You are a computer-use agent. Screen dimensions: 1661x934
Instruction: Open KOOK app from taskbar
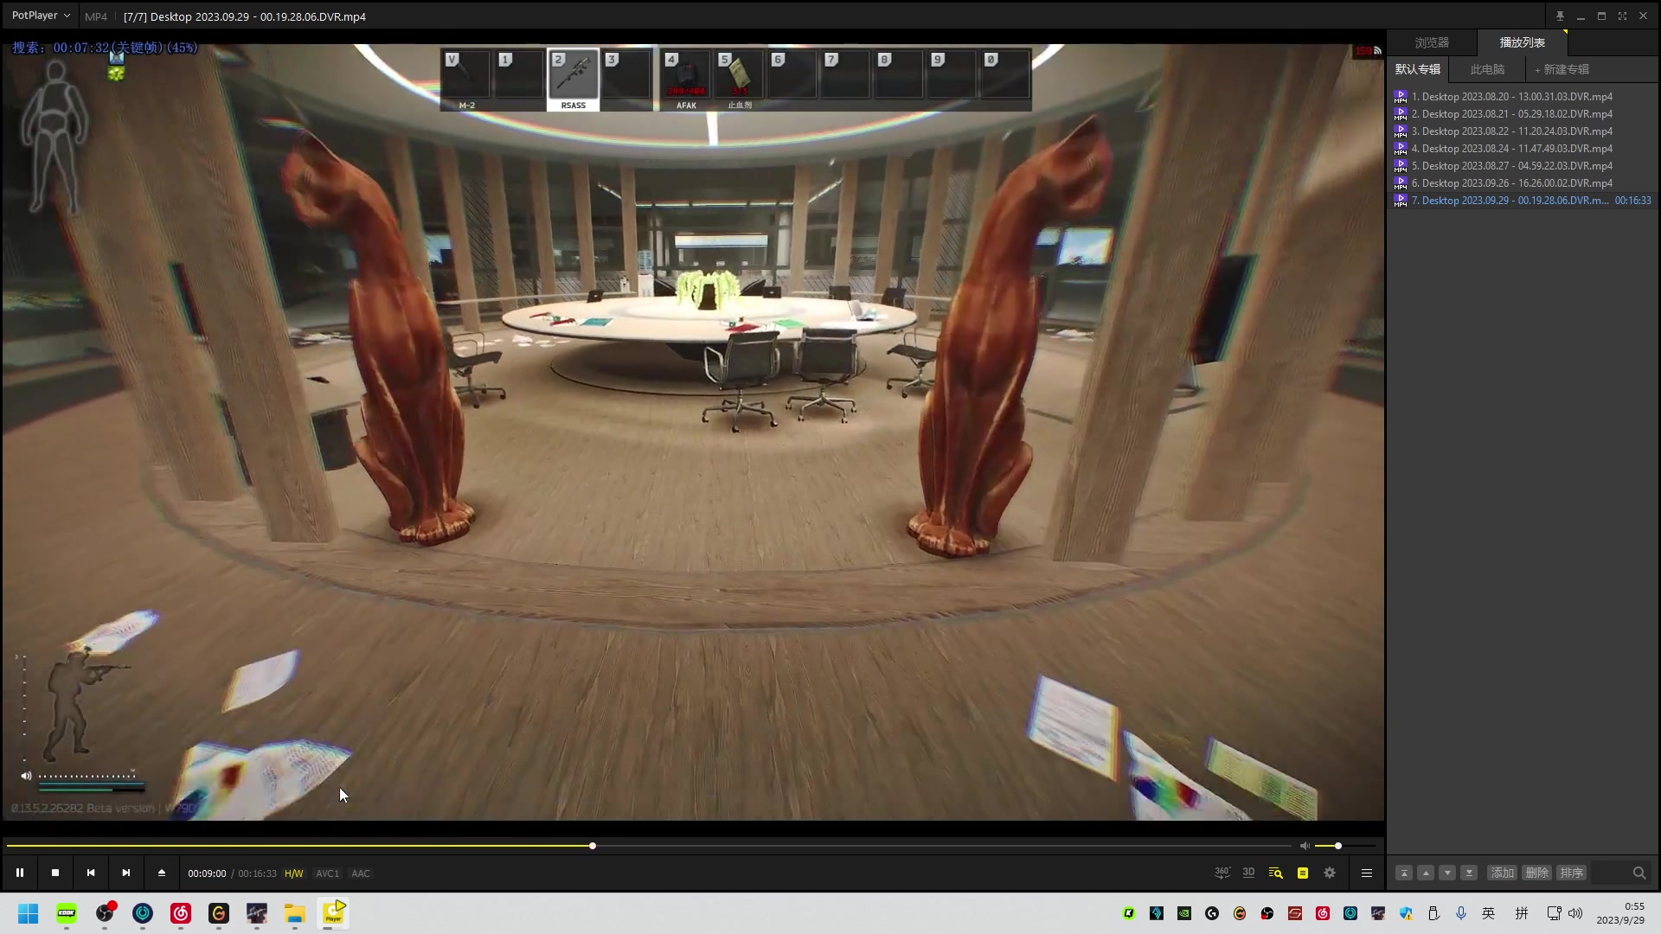[x=67, y=913]
